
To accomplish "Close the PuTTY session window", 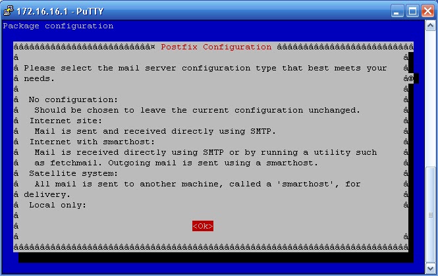I will click(427, 11).
